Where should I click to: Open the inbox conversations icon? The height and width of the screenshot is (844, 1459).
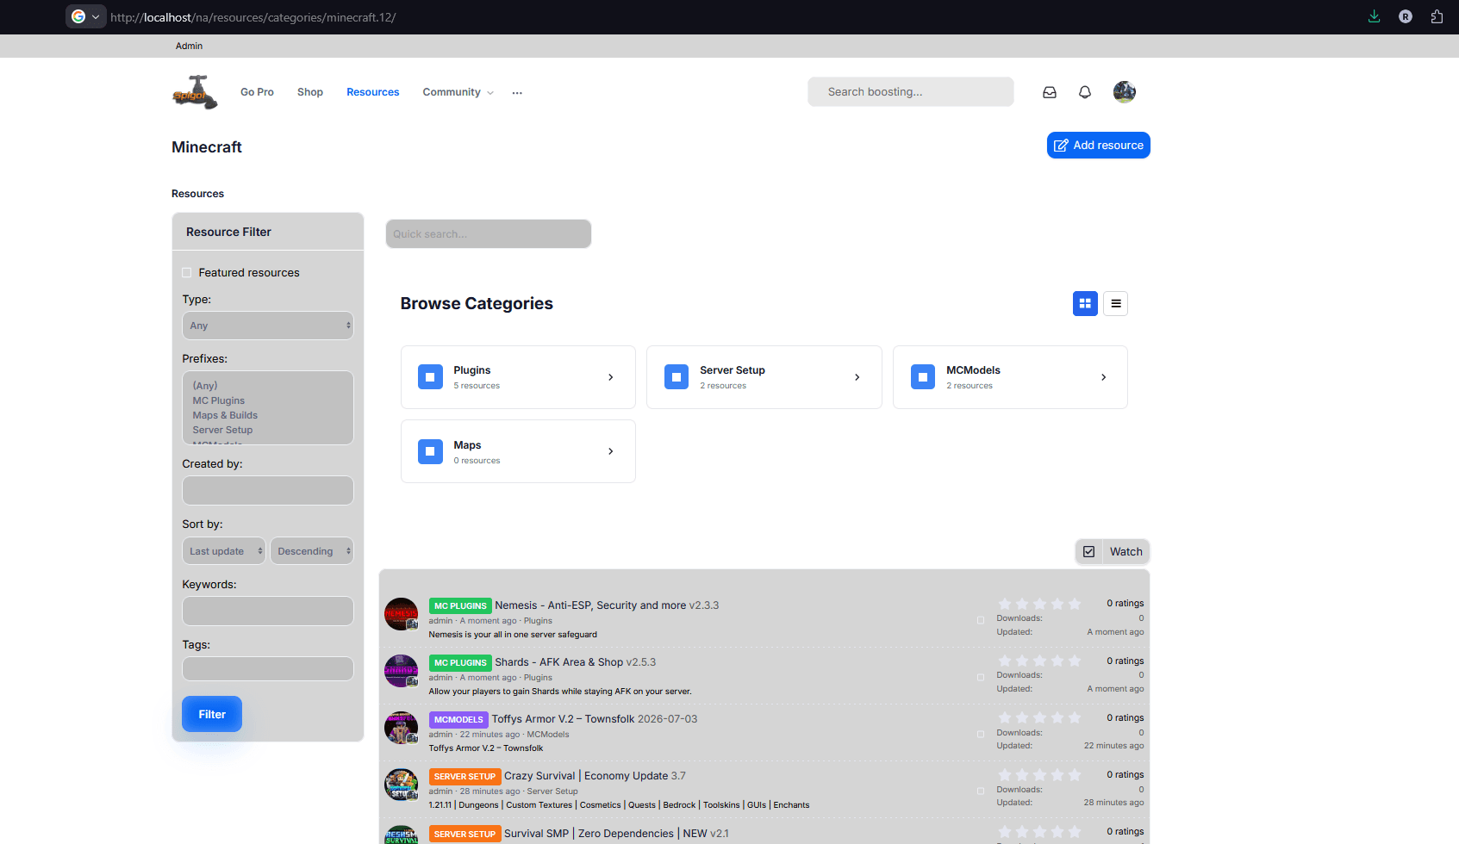1050,92
